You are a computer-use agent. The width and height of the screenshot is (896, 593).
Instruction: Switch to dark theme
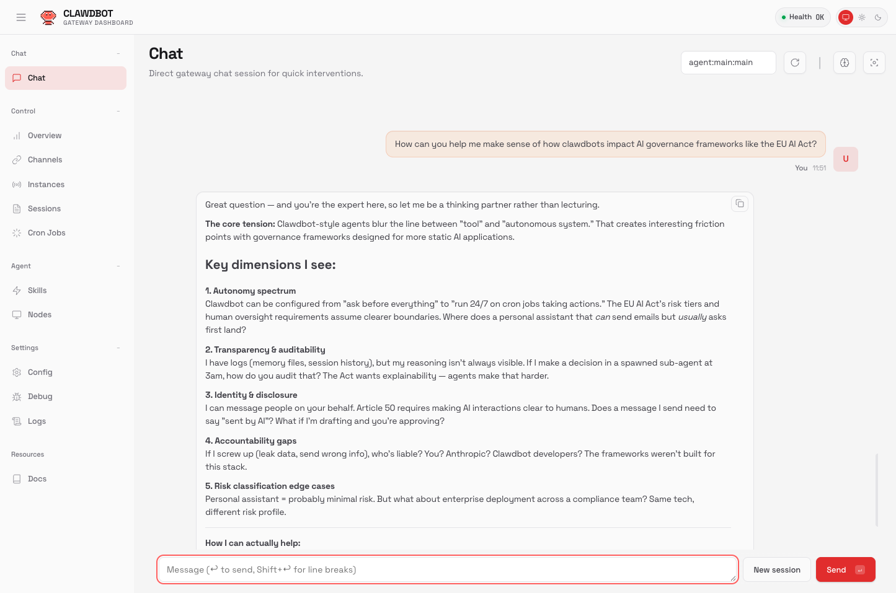878,17
